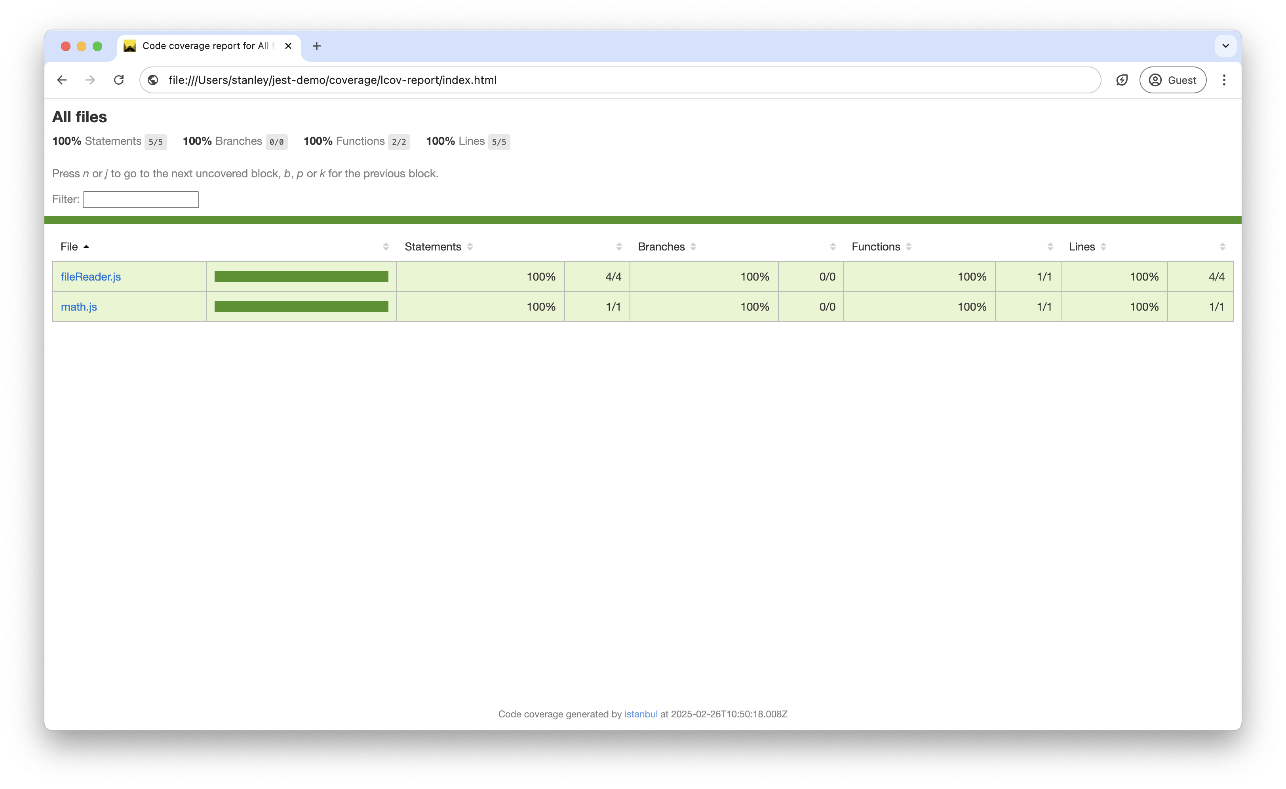Click the 2/2 Functions summary badge

tap(399, 142)
